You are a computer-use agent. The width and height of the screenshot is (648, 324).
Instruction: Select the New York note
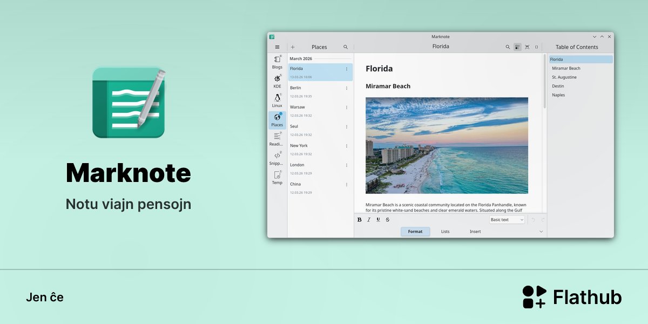coord(320,150)
